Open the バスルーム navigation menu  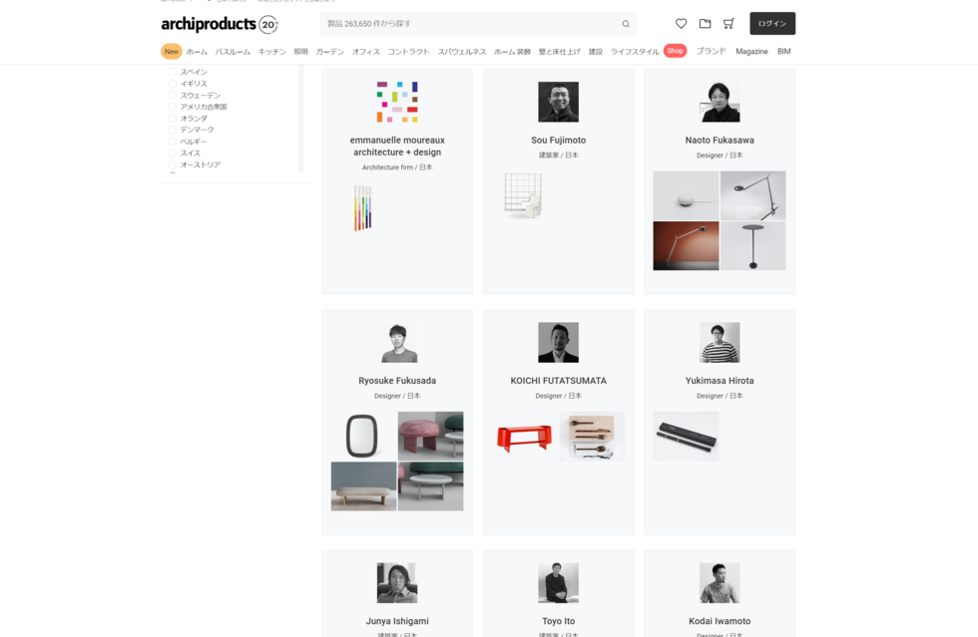(x=233, y=52)
